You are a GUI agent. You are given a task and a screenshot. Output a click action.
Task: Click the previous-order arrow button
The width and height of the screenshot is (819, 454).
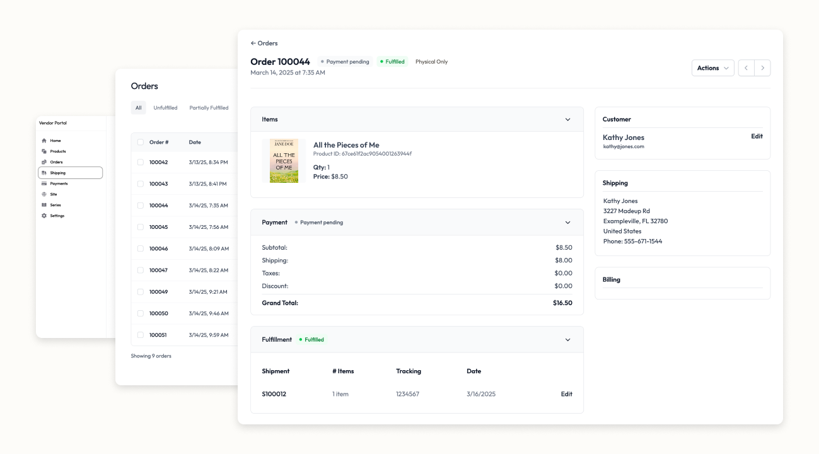(x=746, y=67)
